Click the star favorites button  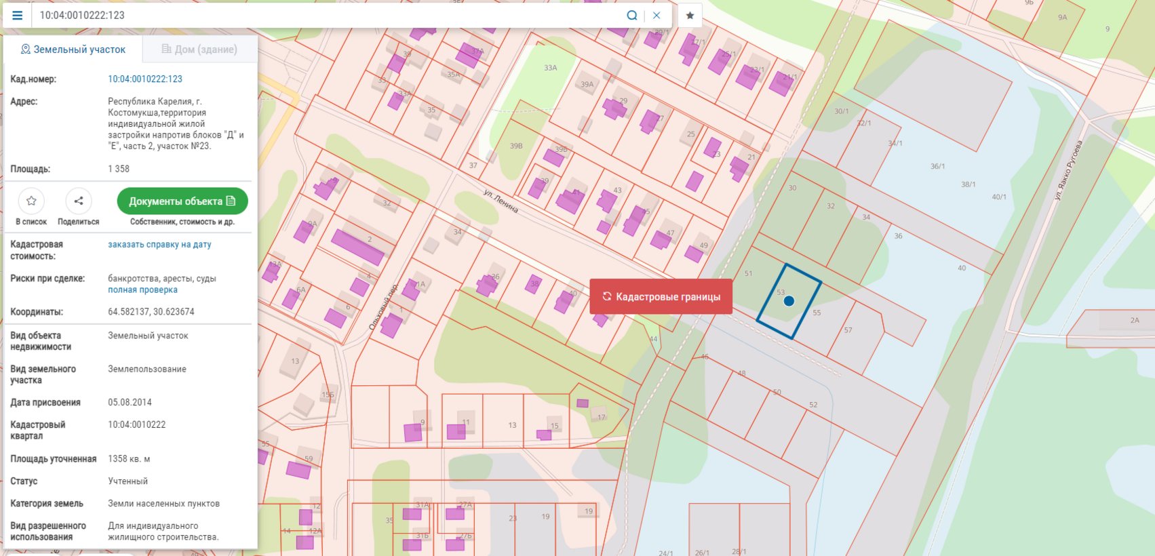click(x=690, y=15)
